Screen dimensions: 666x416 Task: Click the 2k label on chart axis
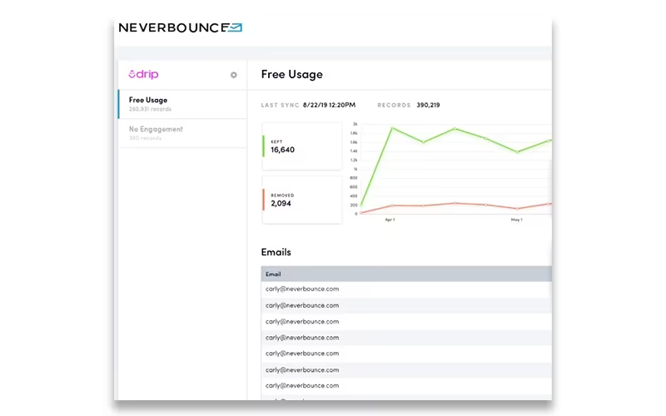coord(355,124)
